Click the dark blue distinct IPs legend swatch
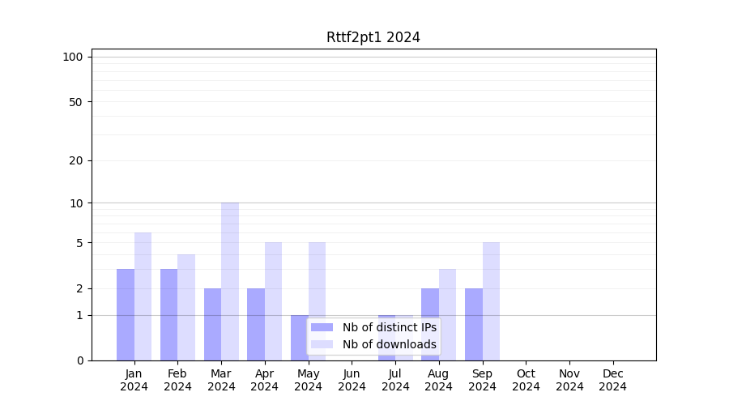 click(x=322, y=327)
